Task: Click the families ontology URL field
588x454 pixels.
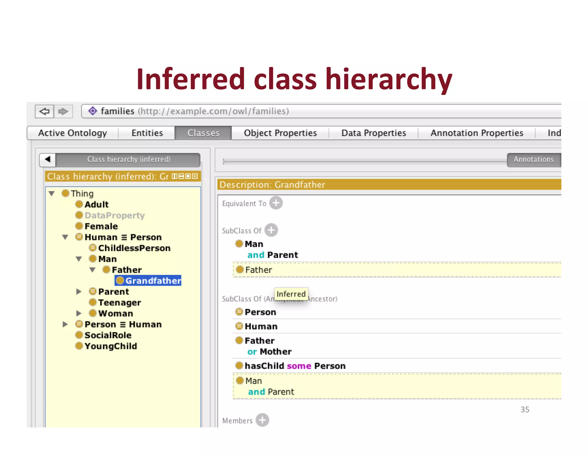Action: pyautogui.click(x=321, y=111)
